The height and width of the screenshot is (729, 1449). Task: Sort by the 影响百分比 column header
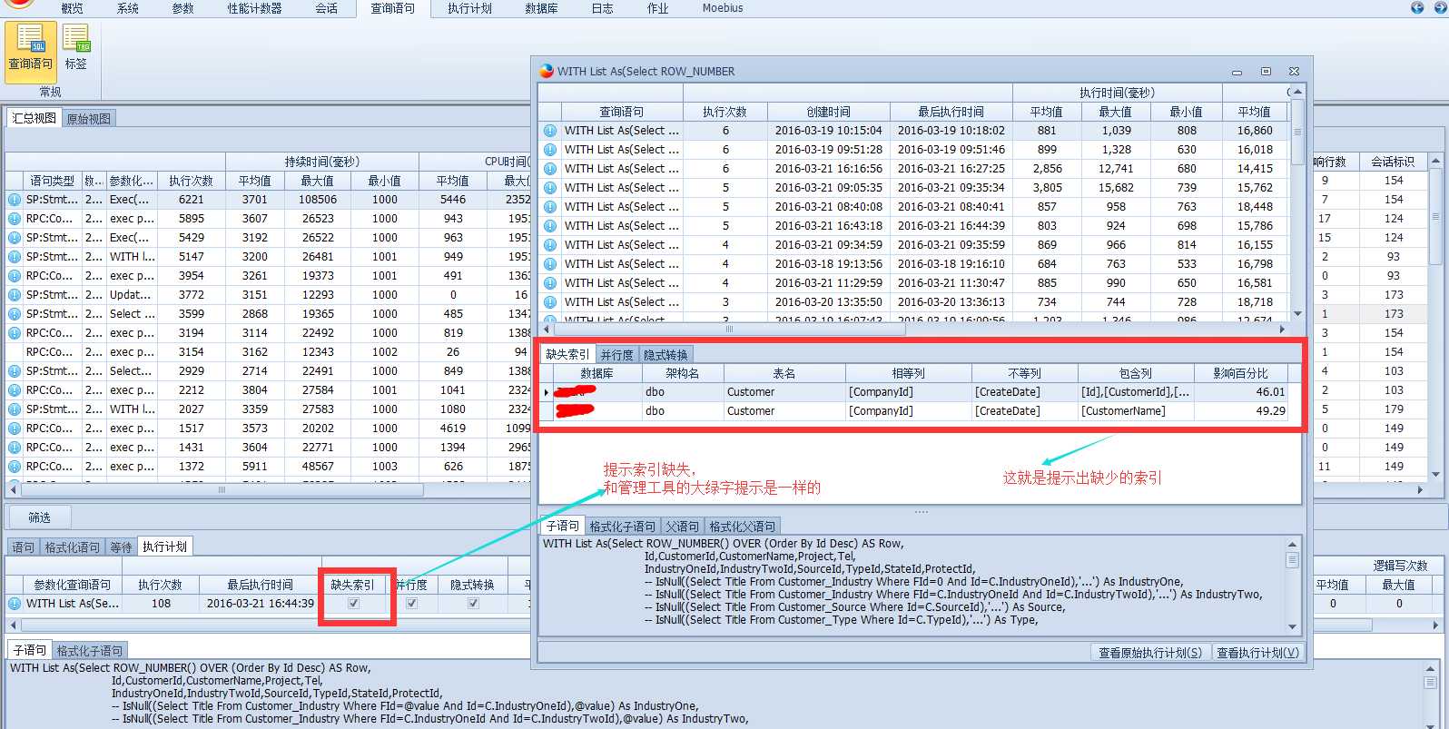(x=1241, y=373)
